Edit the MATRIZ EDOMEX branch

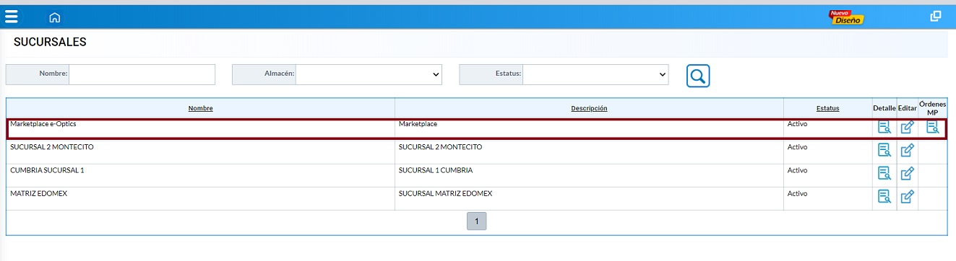908,196
